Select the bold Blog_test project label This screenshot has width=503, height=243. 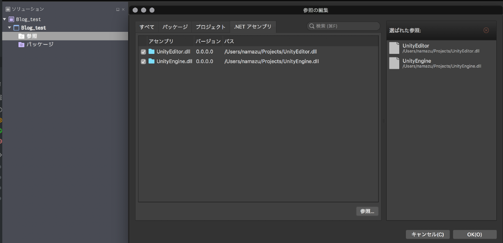point(33,28)
